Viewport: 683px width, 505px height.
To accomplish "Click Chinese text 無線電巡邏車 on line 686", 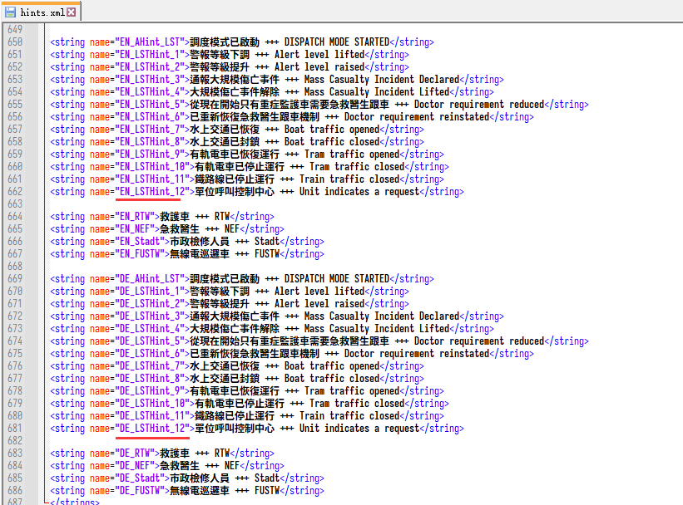I will tap(200, 491).
